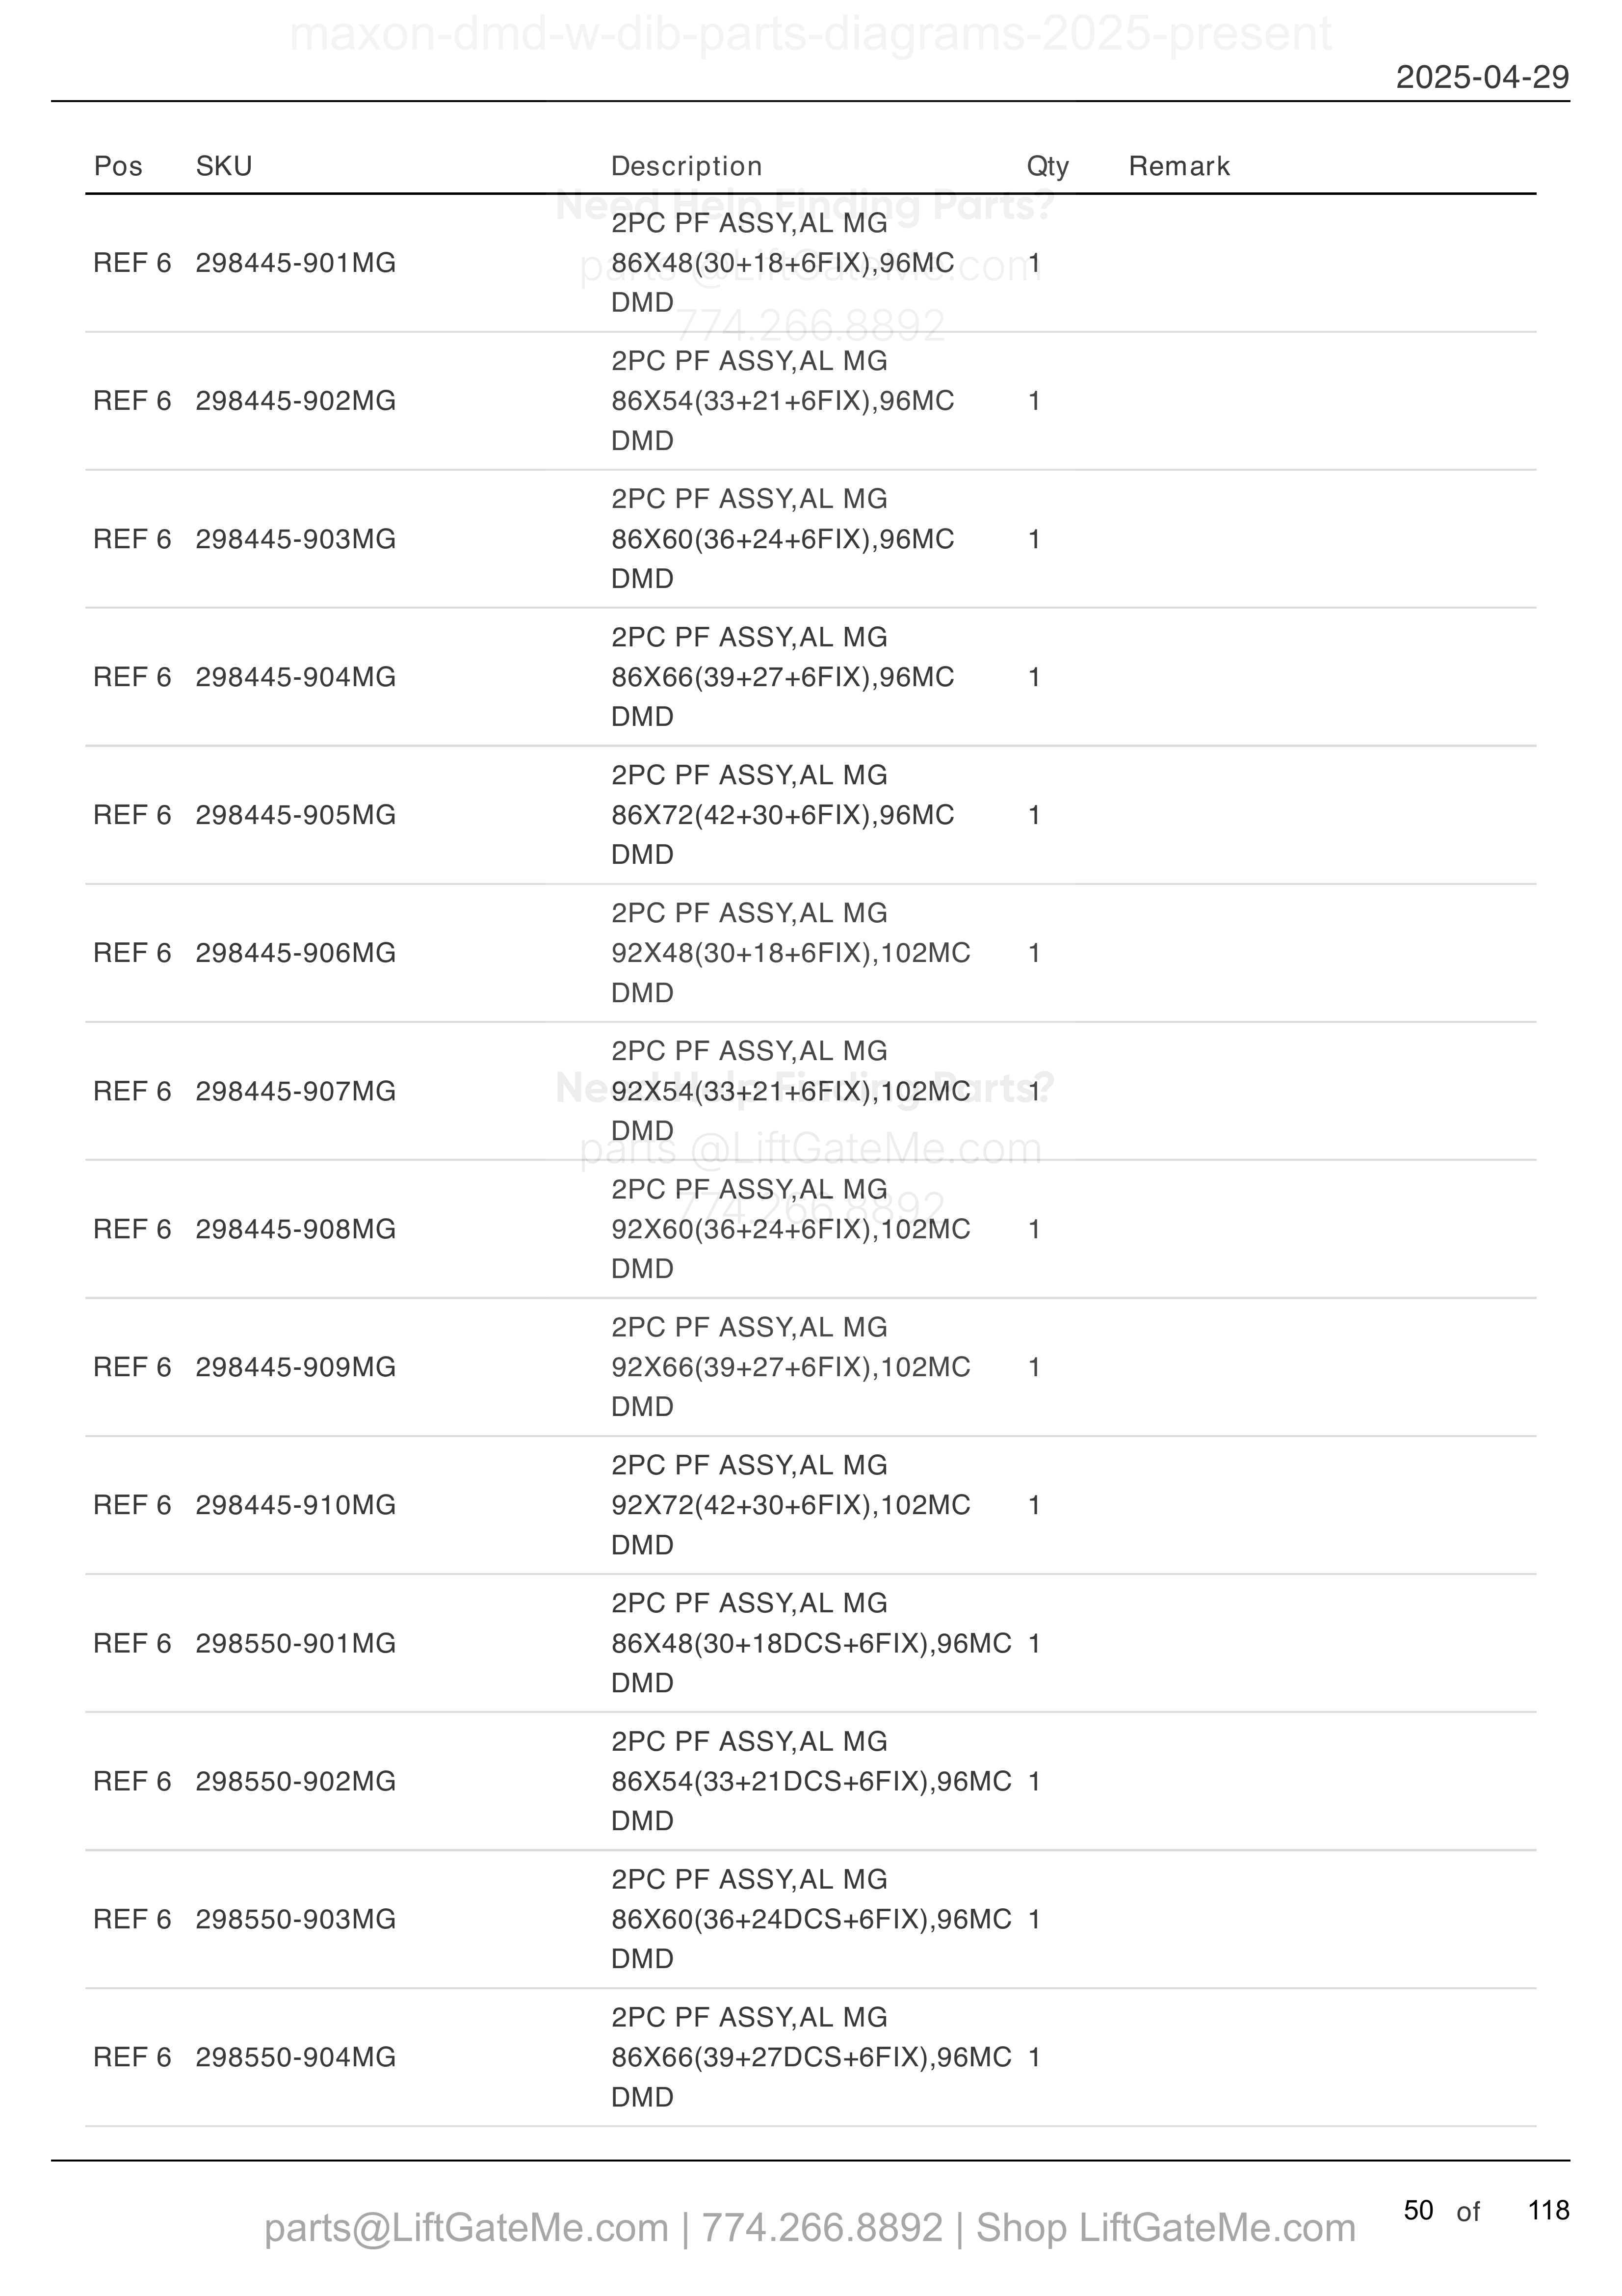
Task: Click the SKU 298445-901MG entry
Action: tap(296, 263)
